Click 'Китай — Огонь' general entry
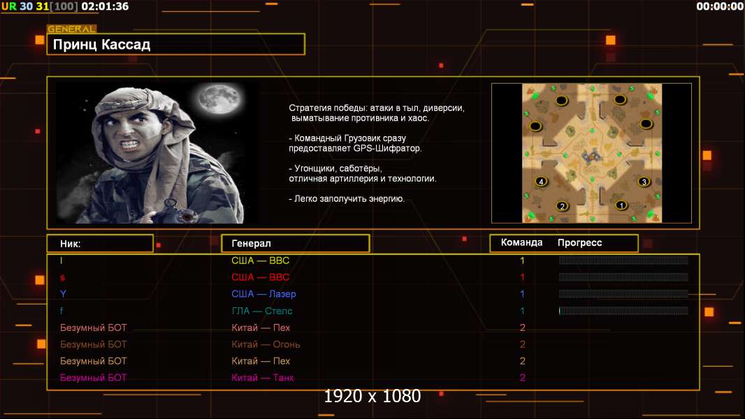This screenshot has width=745, height=419. (266, 344)
